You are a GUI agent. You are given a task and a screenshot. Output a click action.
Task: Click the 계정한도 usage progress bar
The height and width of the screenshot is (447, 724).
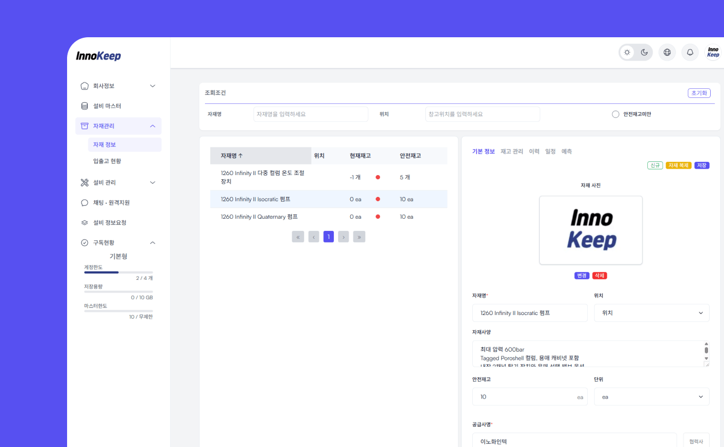tap(118, 272)
